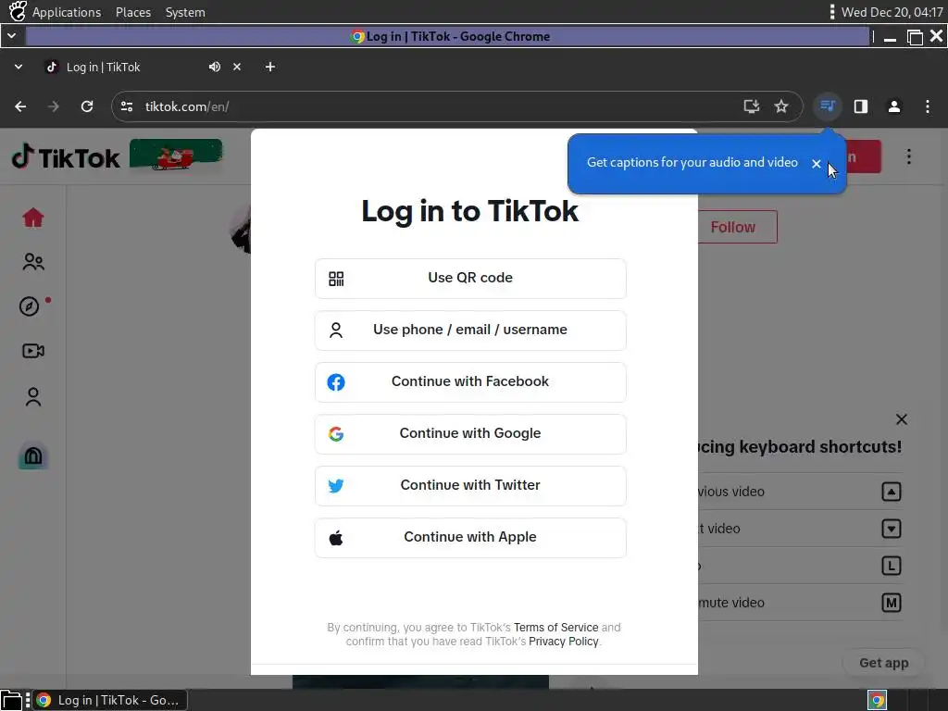948x711 pixels.
Task: Close the Log in | TikTok tab
Action: [237, 67]
